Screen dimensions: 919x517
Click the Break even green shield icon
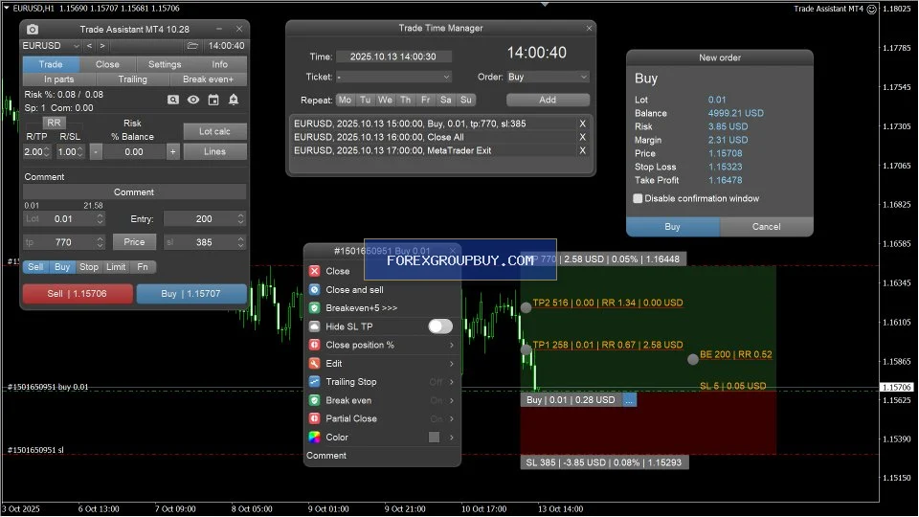tap(315, 400)
